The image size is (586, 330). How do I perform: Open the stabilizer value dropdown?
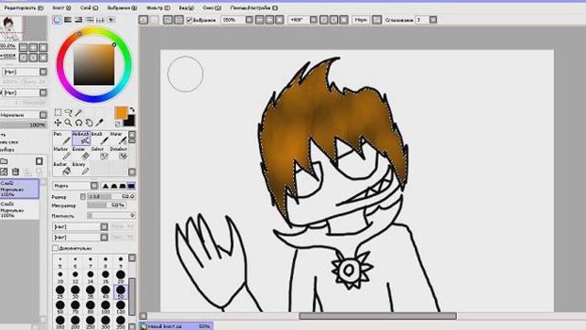(433, 20)
